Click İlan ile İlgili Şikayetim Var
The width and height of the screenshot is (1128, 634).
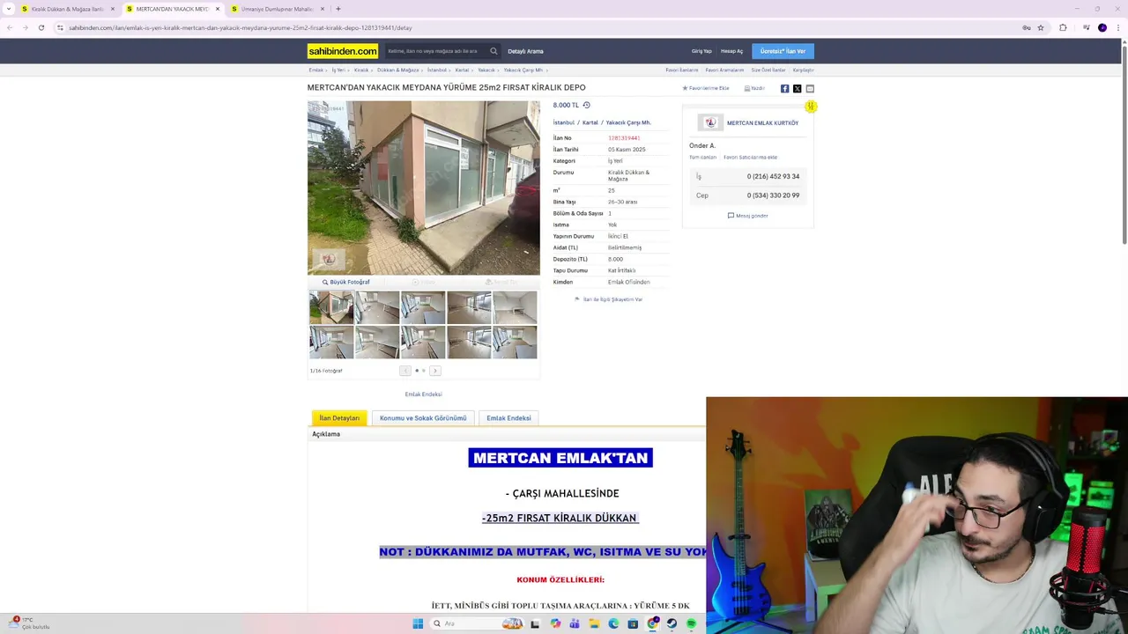point(608,299)
